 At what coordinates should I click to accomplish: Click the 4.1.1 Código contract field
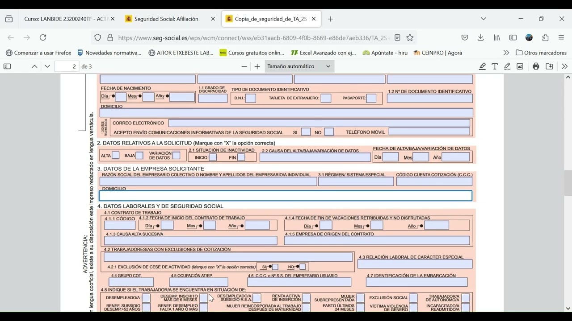tap(120, 225)
